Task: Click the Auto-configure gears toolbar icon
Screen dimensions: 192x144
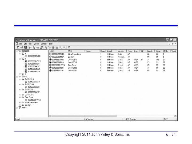Action: coord(34,47)
